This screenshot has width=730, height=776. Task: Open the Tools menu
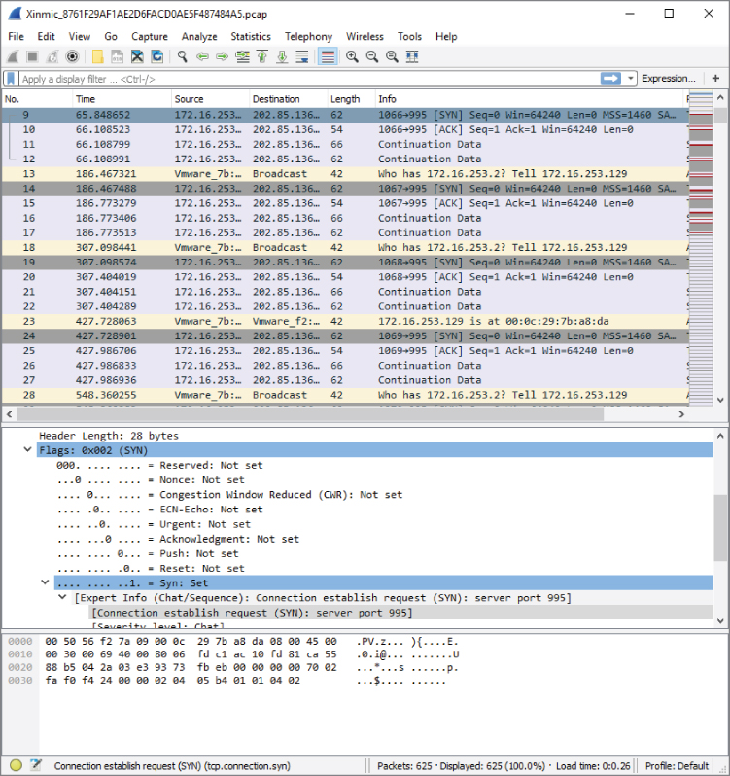(409, 37)
